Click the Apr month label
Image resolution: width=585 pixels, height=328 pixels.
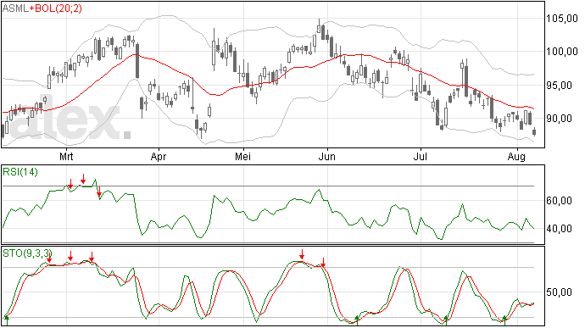(x=159, y=156)
